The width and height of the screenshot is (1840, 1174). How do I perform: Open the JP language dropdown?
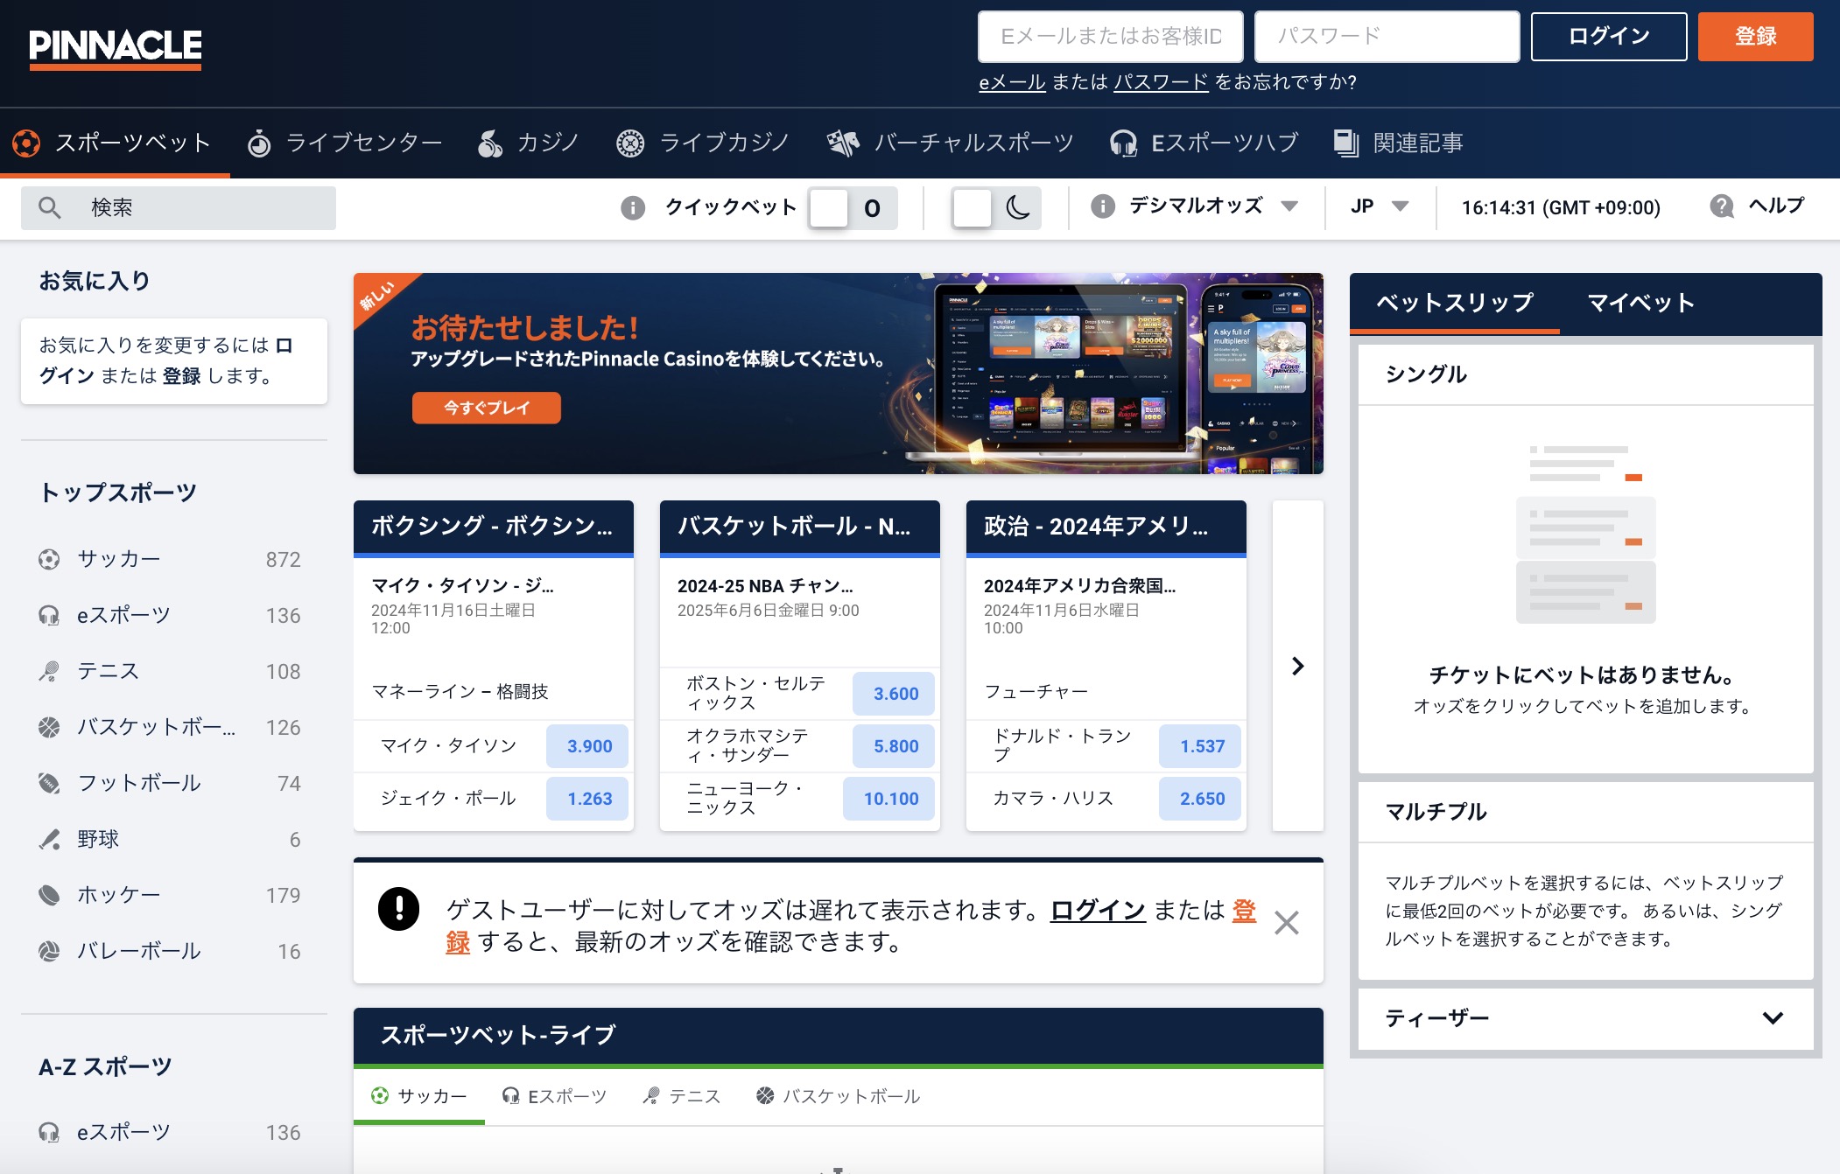pos(1380,206)
